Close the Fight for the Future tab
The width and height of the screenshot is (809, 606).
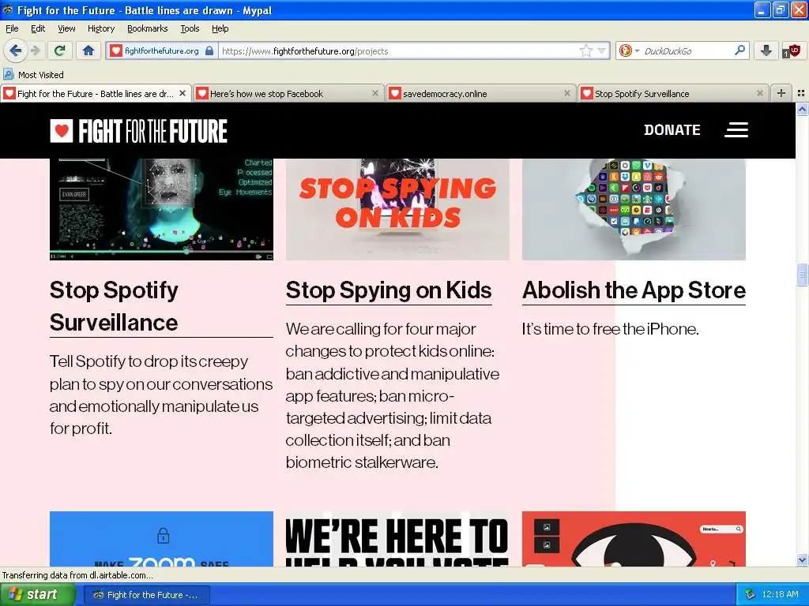click(x=182, y=93)
